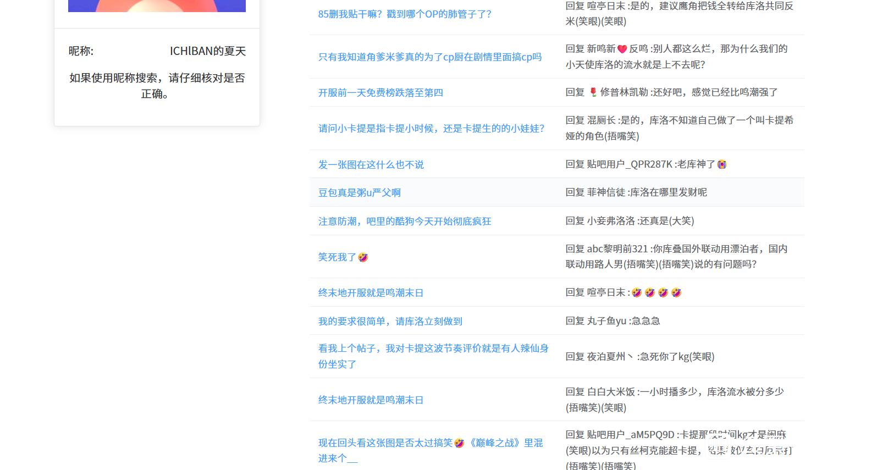This screenshot has width=888, height=470.
Task: Click the crying emoji after "老库神了"
Action: (x=721, y=164)
